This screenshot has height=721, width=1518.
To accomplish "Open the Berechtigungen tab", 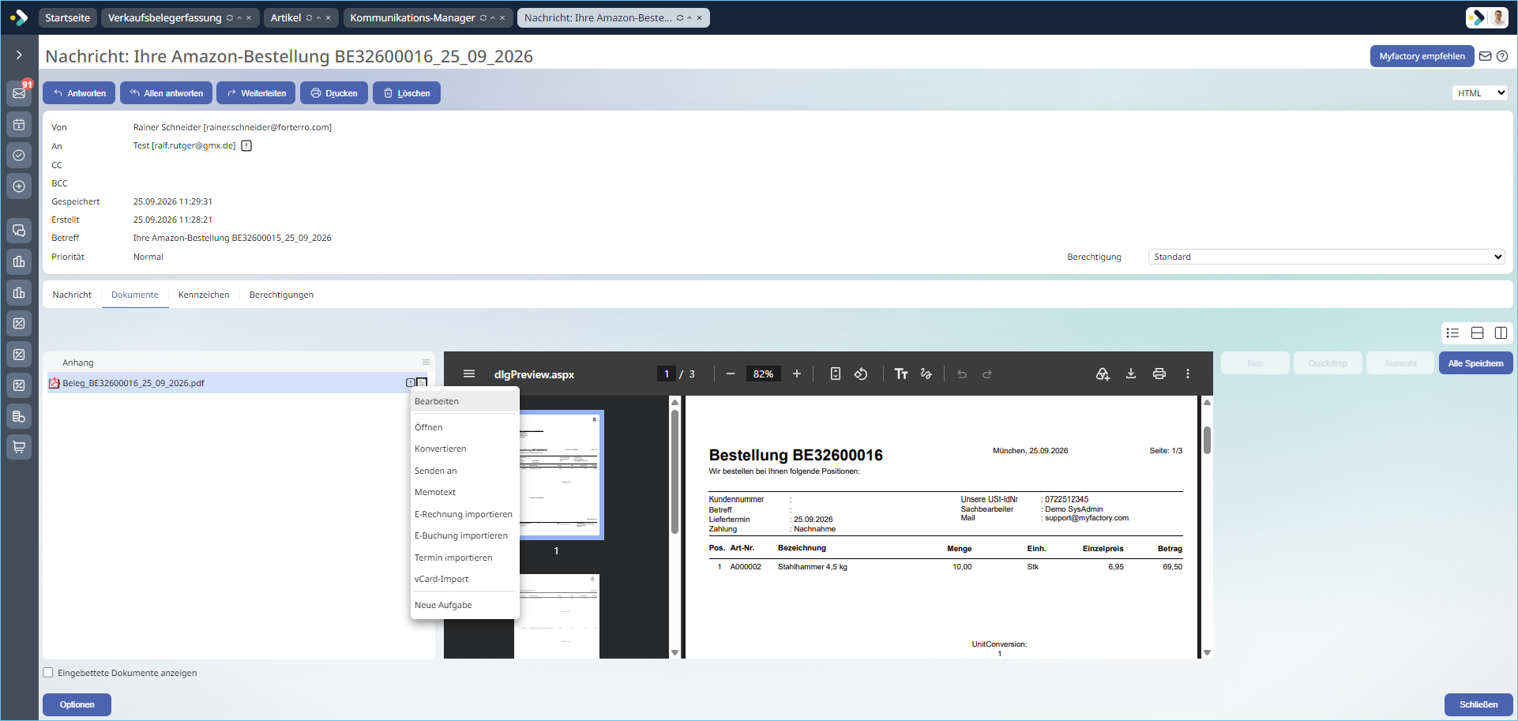I will [x=281, y=295].
